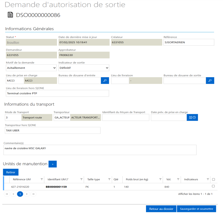The image size is (223, 213).
Task: Tick the select-all checkbox in table header
Action: tap(214, 179)
